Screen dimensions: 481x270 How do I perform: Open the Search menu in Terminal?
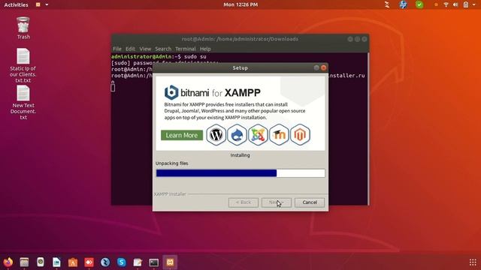pyautogui.click(x=163, y=49)
